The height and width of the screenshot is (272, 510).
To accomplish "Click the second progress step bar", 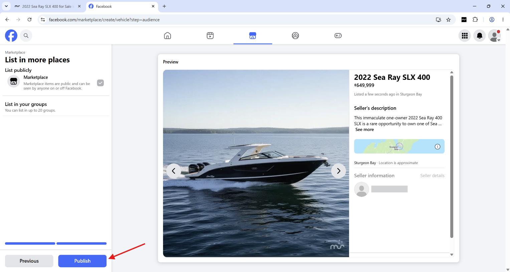I will point(81,244).
